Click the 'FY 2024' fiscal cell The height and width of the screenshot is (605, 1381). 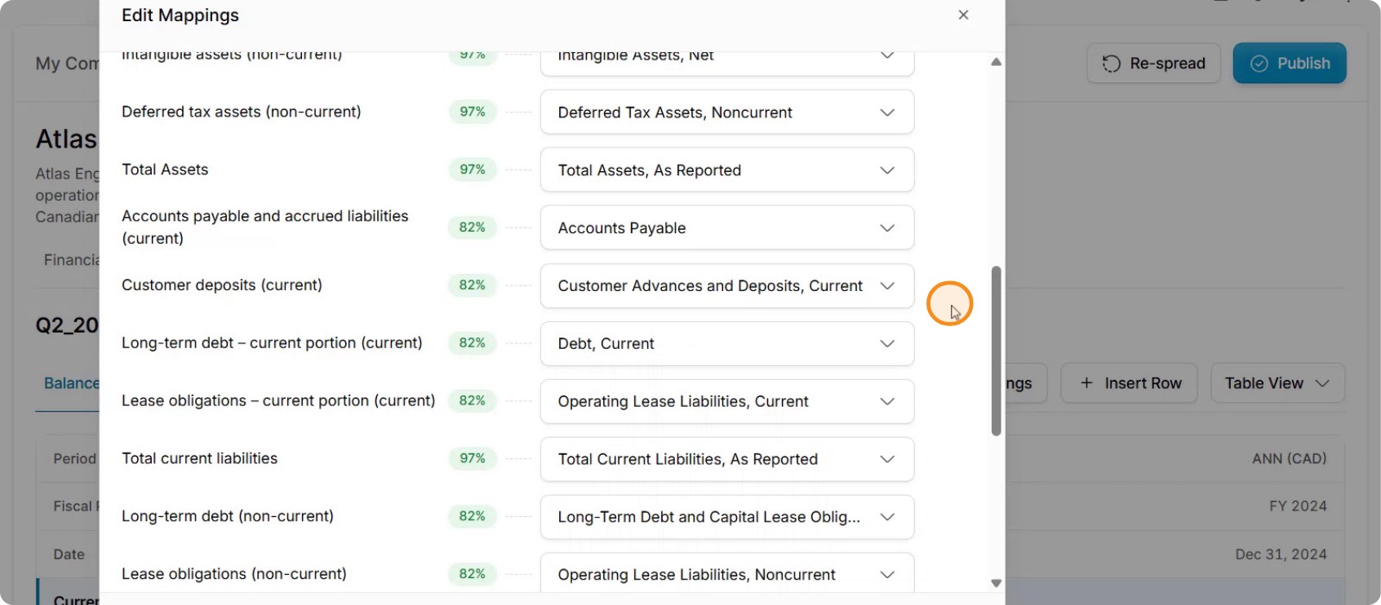point(1298,506)
